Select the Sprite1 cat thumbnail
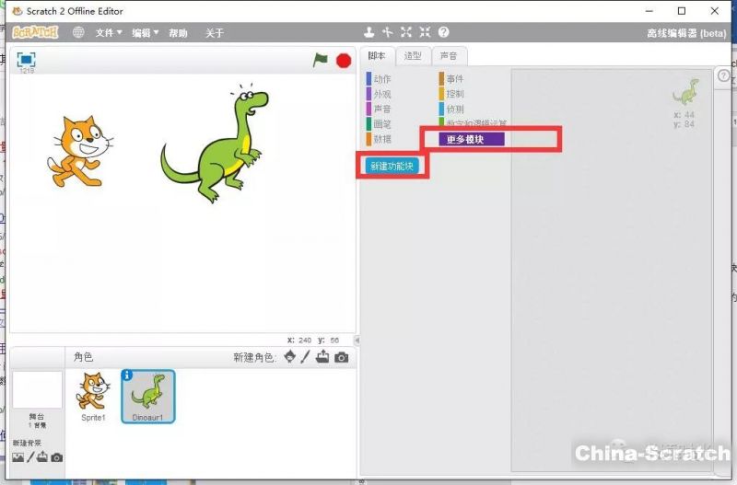The height and width of the screenshot is (485, 737). click(x=90, y=393)
